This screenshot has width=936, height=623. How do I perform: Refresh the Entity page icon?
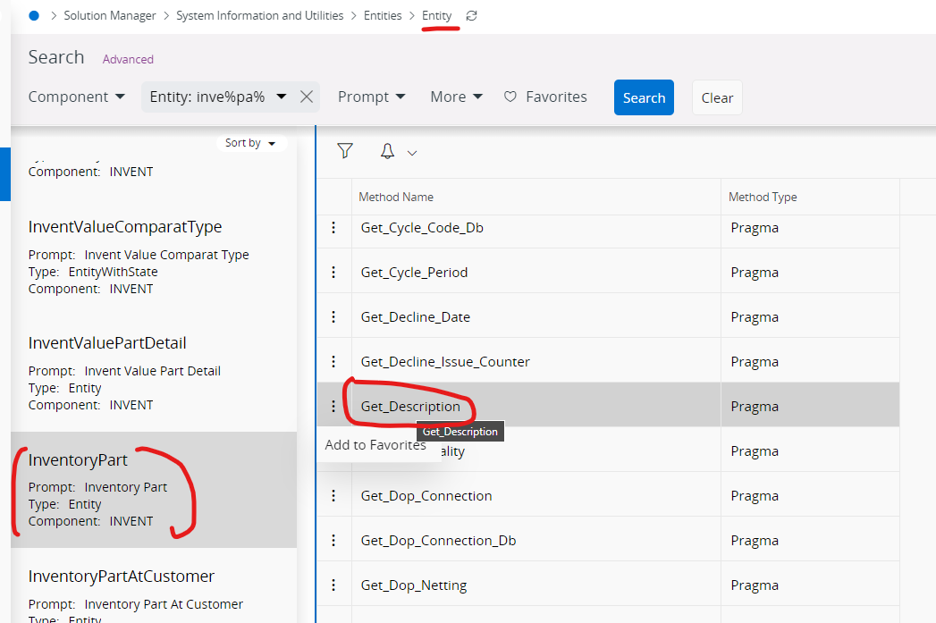tap(472, 16)
